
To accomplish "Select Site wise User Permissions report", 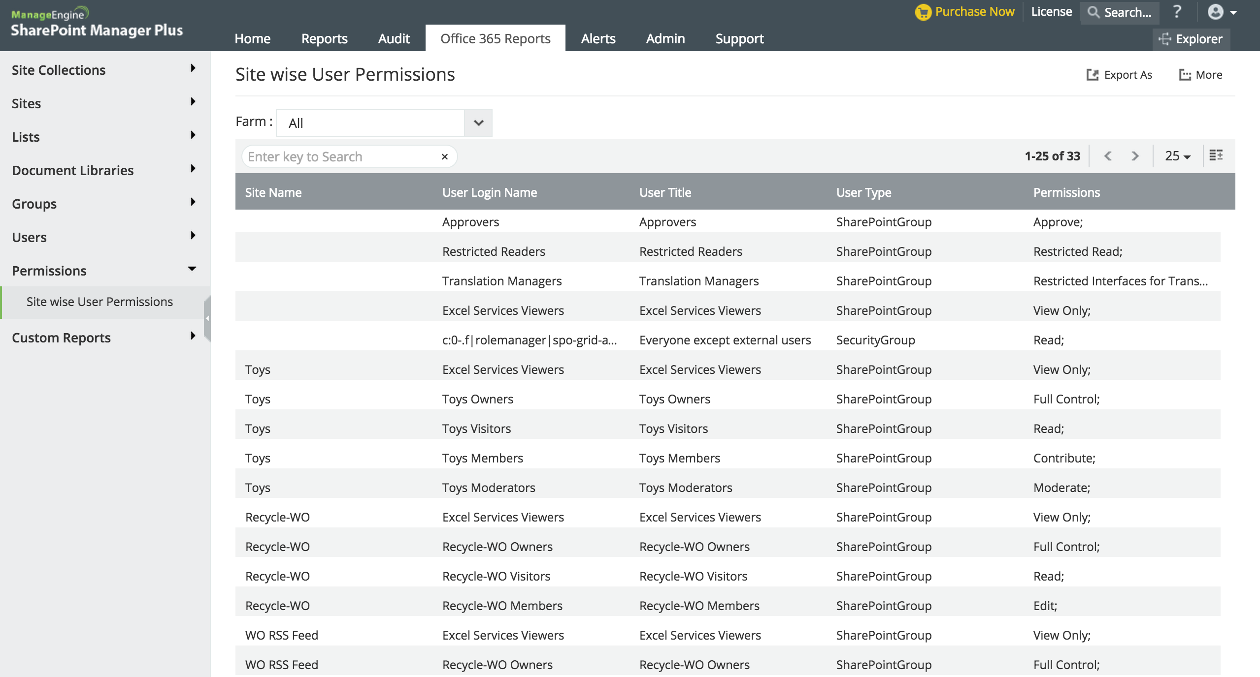I will pyautogui.click(x=100, y=302).
